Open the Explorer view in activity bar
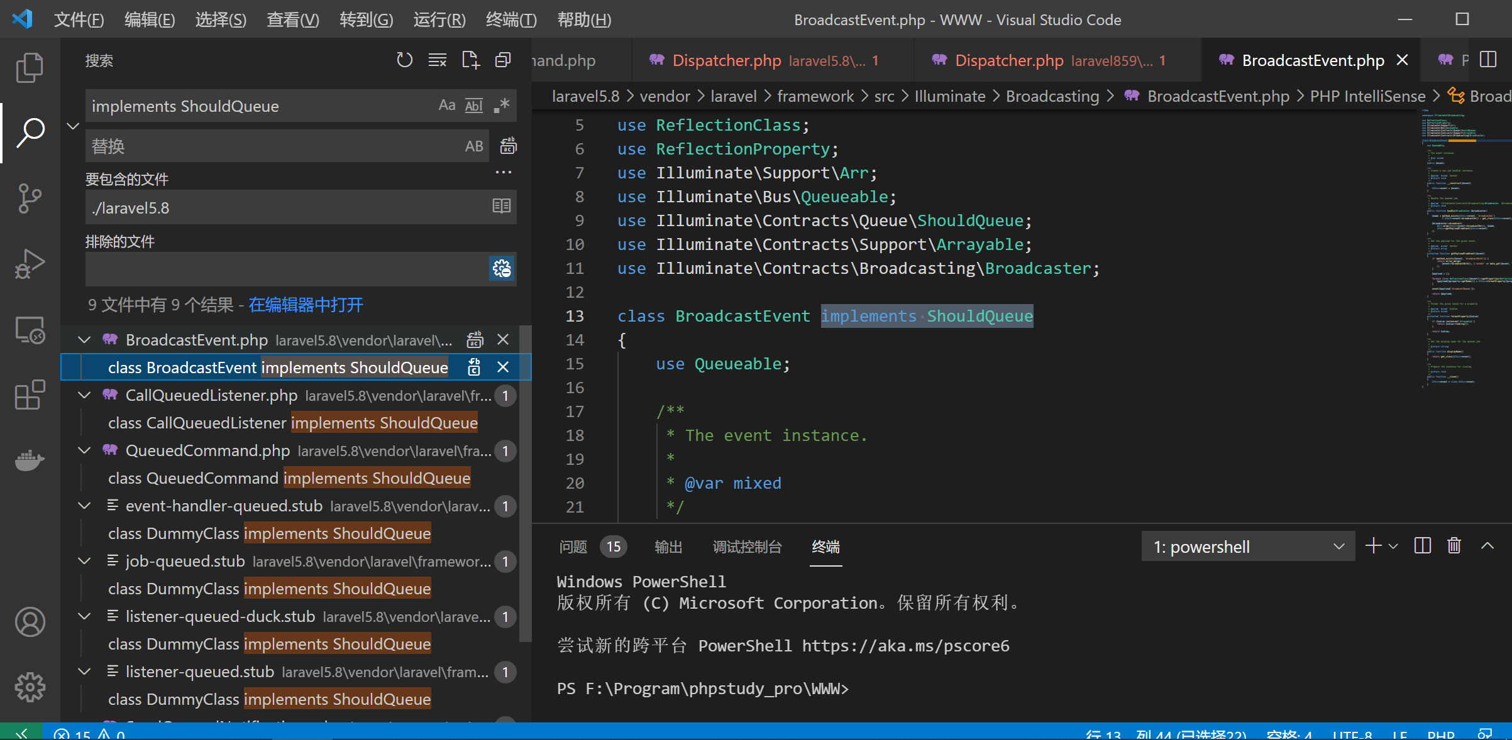The height and width of the screenshot is (740, 1512). [x=30, y=67]
